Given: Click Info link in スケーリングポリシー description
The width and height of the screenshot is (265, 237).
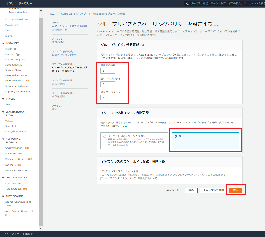Looking at the screenshot, I should [124, 126].
